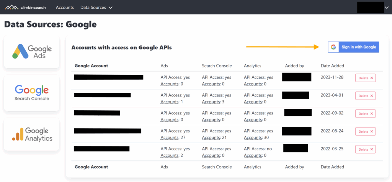The height and width of the screenshot is (182, 392).
Task: Go to Accounts in the navigation bar
Action: pos(65,7)
